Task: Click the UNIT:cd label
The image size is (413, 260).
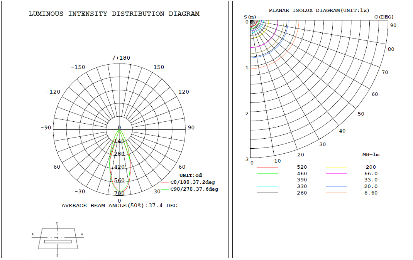Action: 190,175
